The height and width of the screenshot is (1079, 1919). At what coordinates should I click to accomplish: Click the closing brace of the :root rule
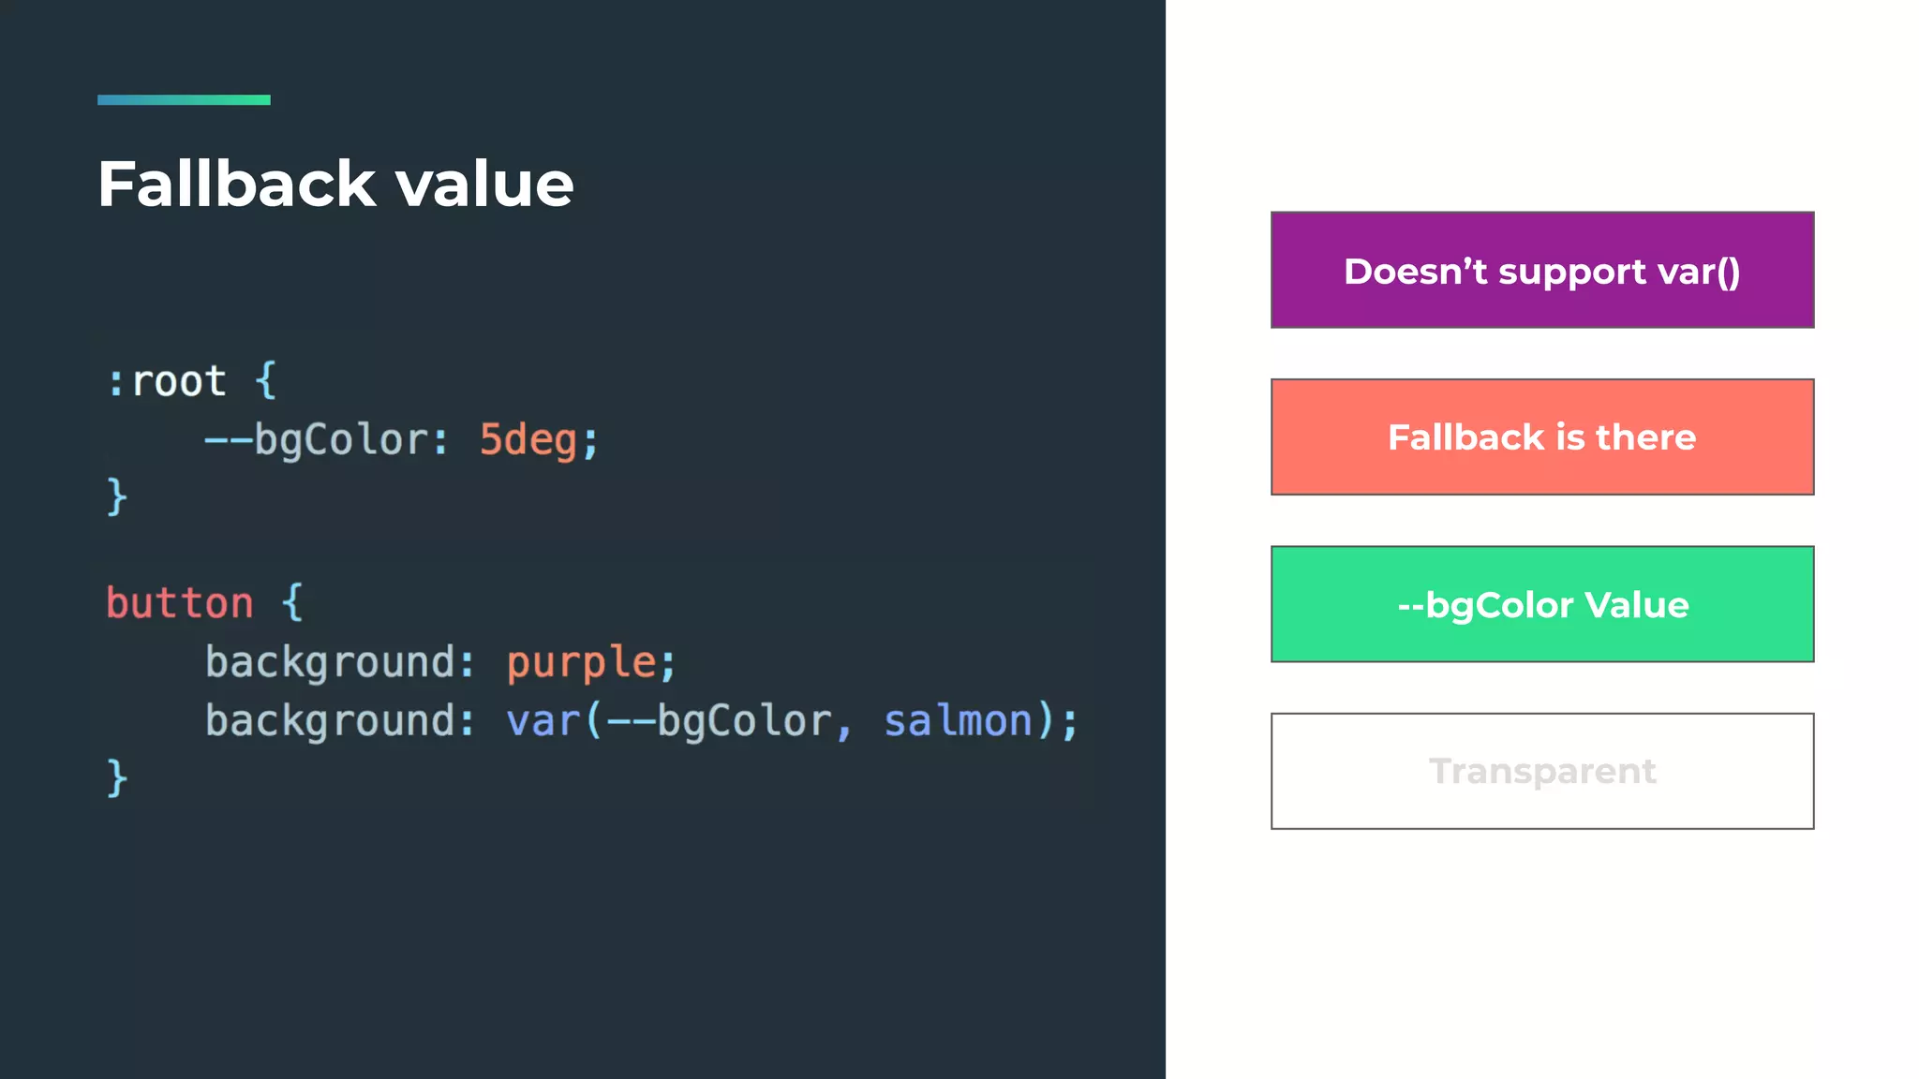tap(116, 496)
